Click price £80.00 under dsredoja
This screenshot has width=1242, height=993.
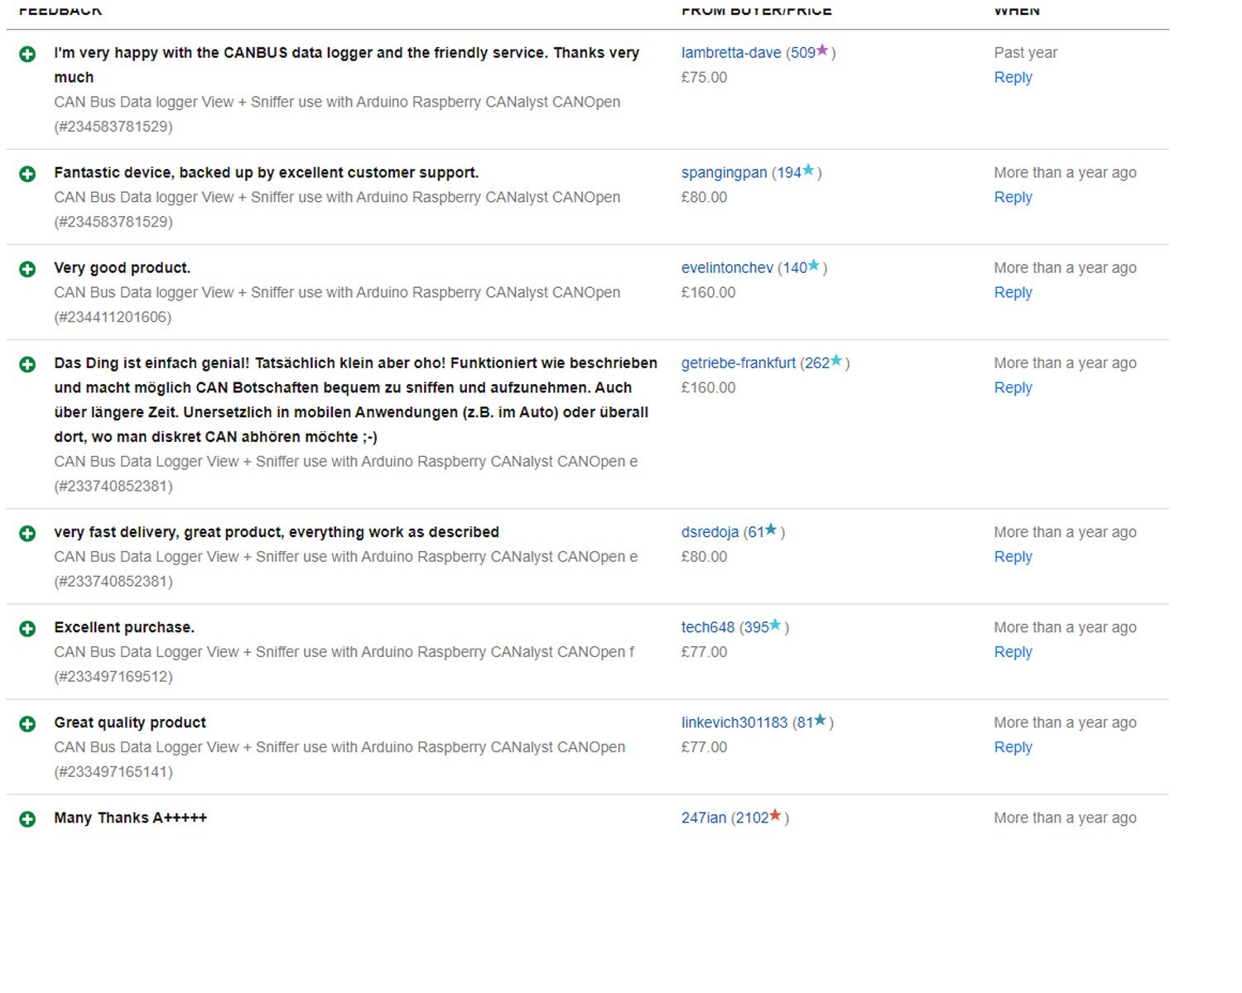click(704, 557)
